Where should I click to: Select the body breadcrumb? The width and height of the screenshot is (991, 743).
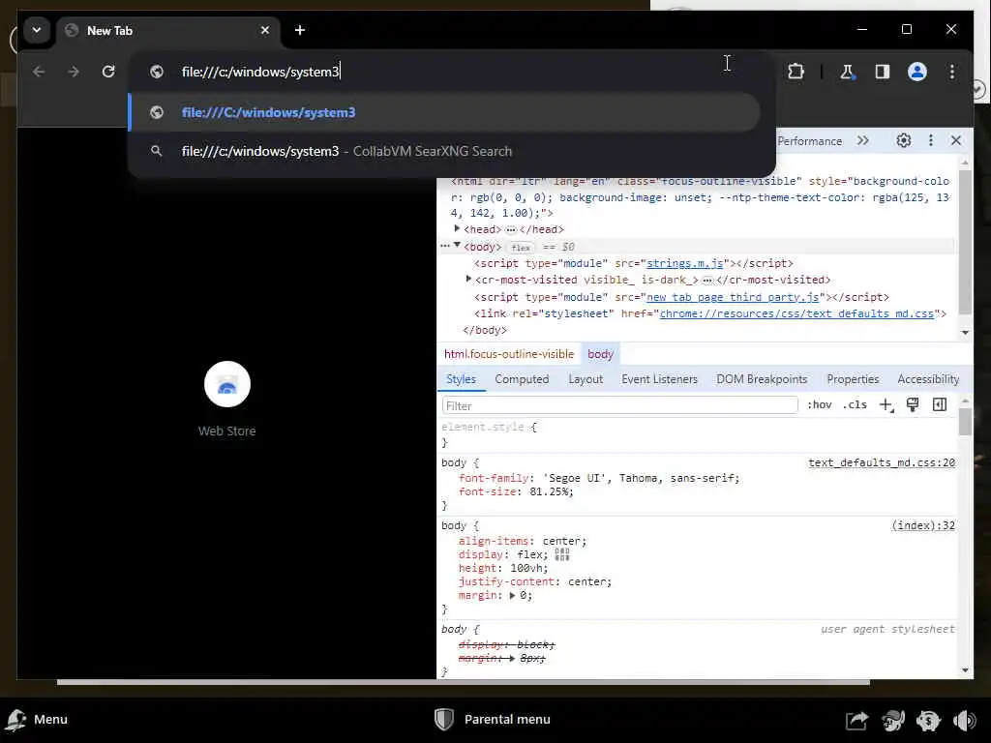click(x=600, y=354)
